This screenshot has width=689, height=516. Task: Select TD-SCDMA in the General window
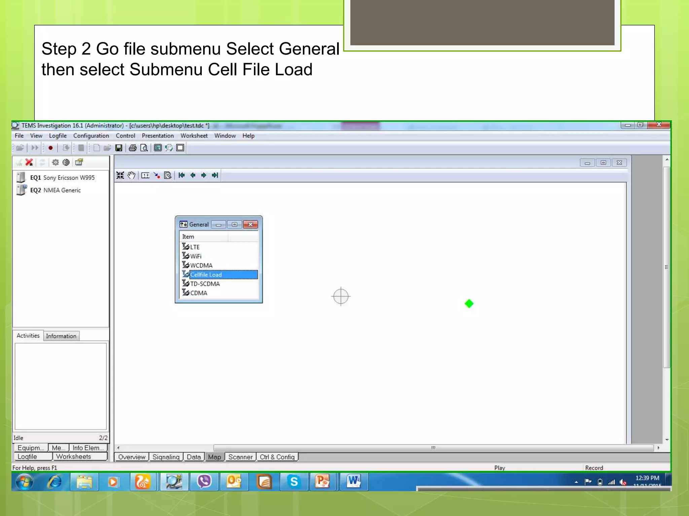pyautogui.click(x=205, y=284)
